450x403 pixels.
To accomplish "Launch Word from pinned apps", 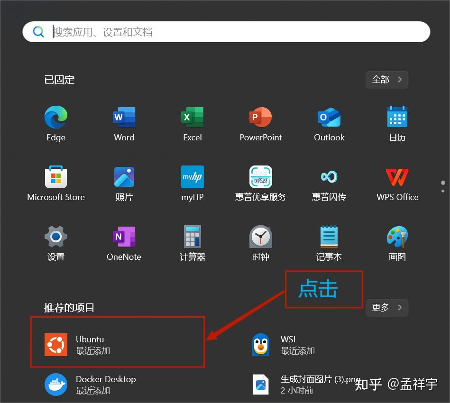I will click(x=124, y=117).
